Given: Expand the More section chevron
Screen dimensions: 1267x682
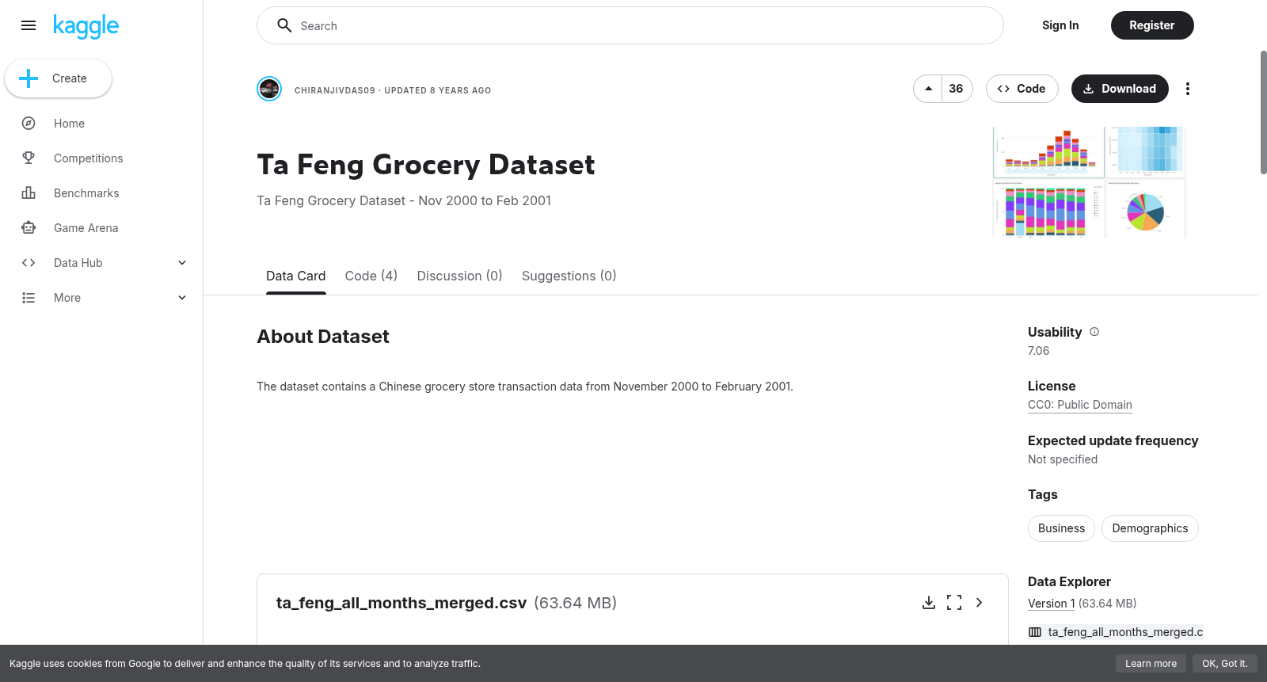Looking at the screenshot, I should (x=182, y=298).
